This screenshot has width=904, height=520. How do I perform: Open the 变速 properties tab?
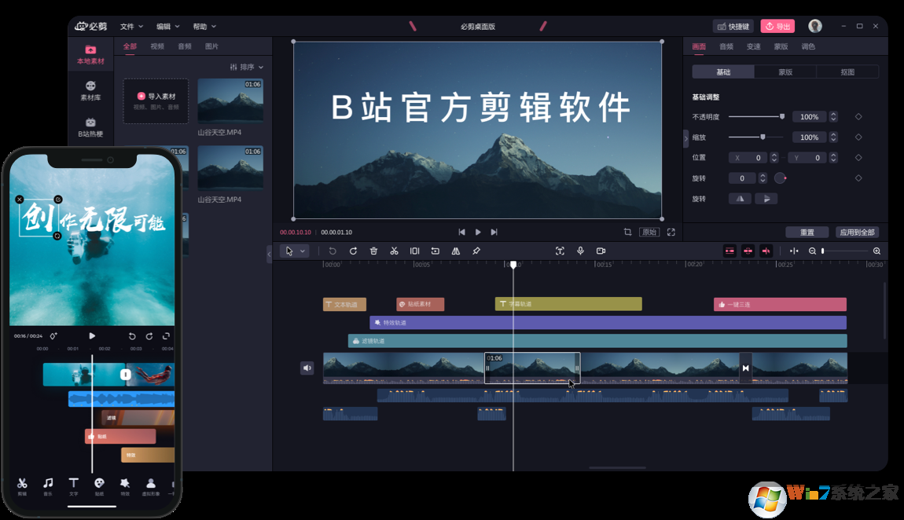[x=754, y=46]
